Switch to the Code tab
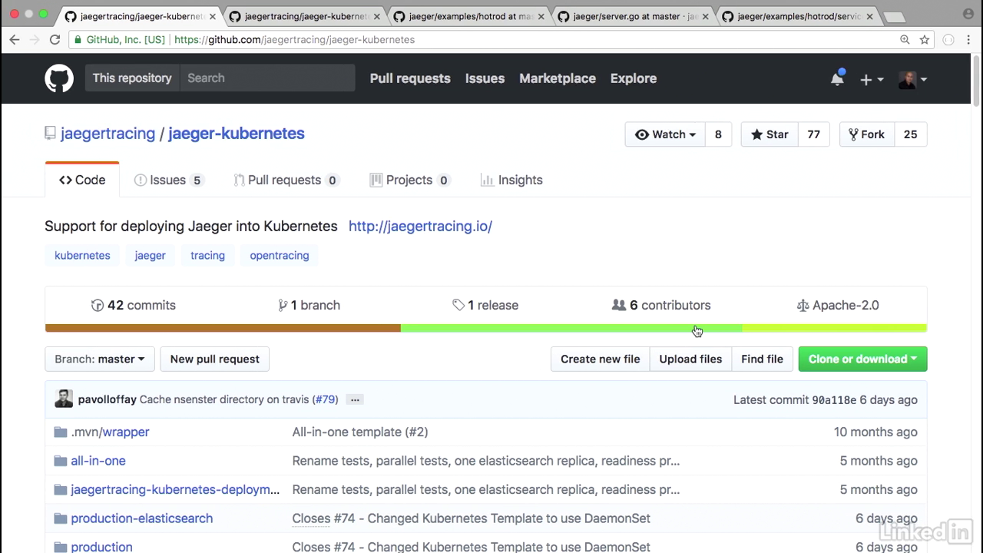 coord(82,180)
